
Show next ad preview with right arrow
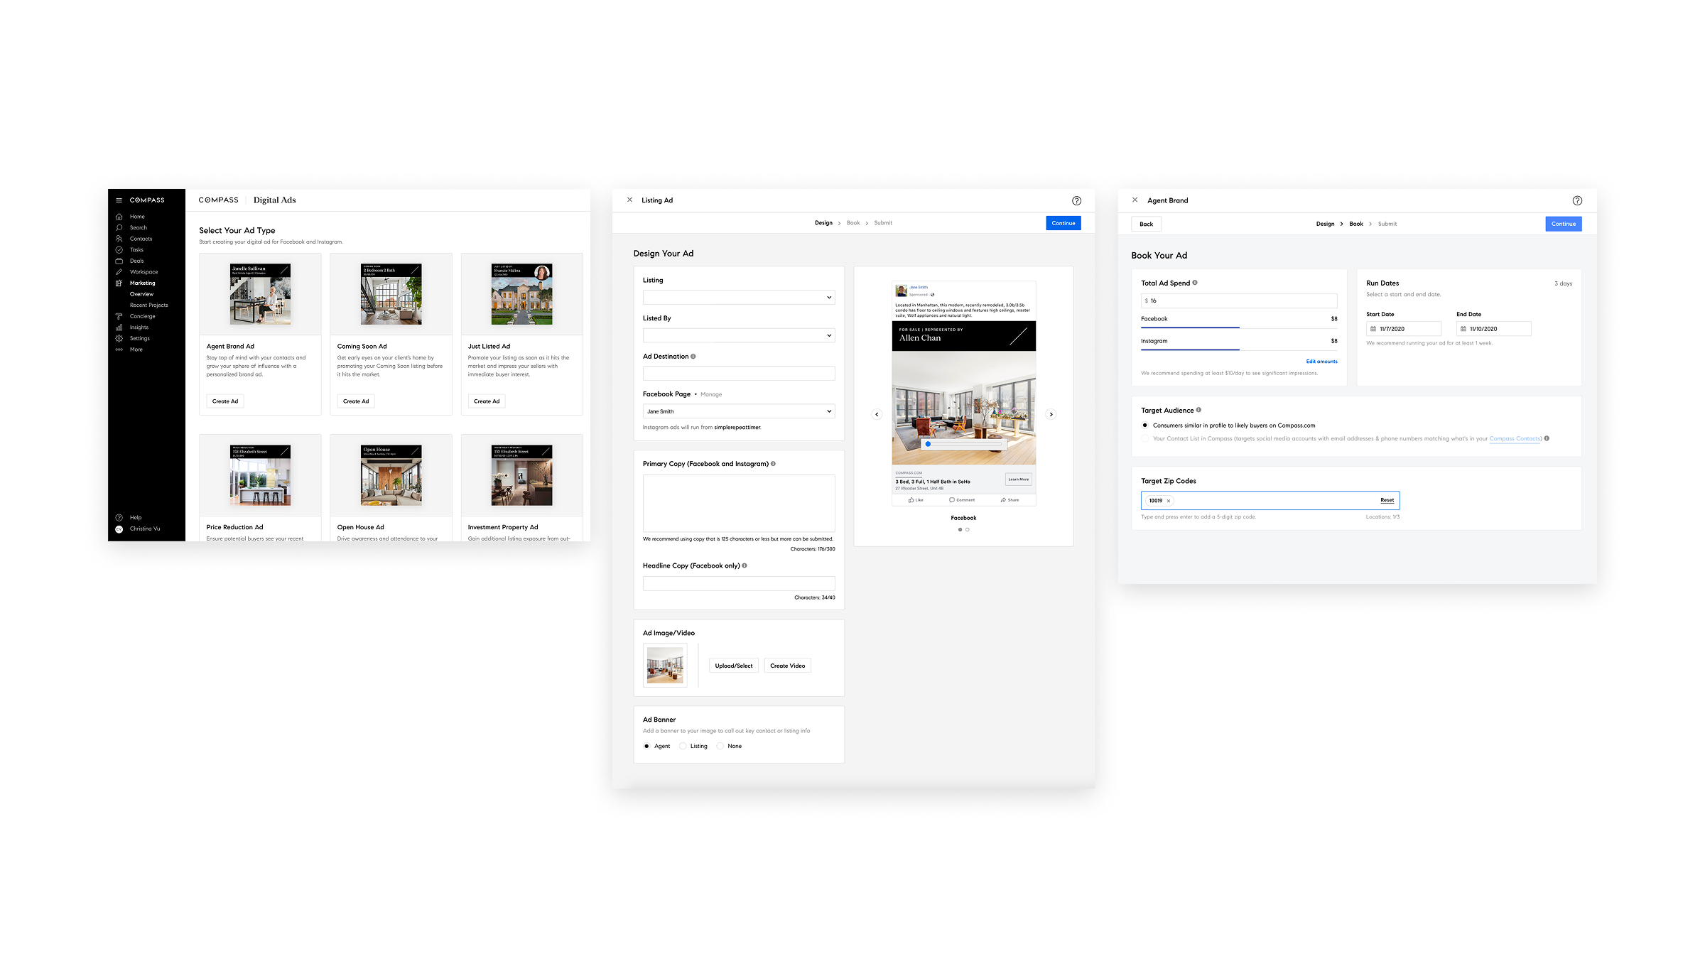tap(1051, 414)
